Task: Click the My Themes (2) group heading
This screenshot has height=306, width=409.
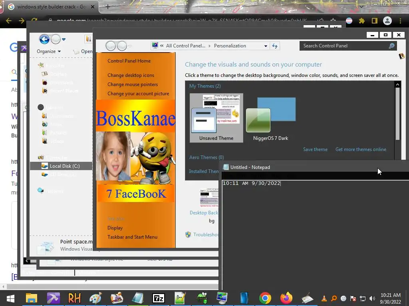Action: 205,86
